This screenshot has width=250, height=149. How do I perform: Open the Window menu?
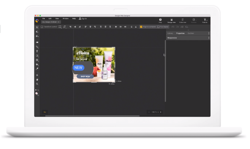pyautogui.click(x=65, y=18)
